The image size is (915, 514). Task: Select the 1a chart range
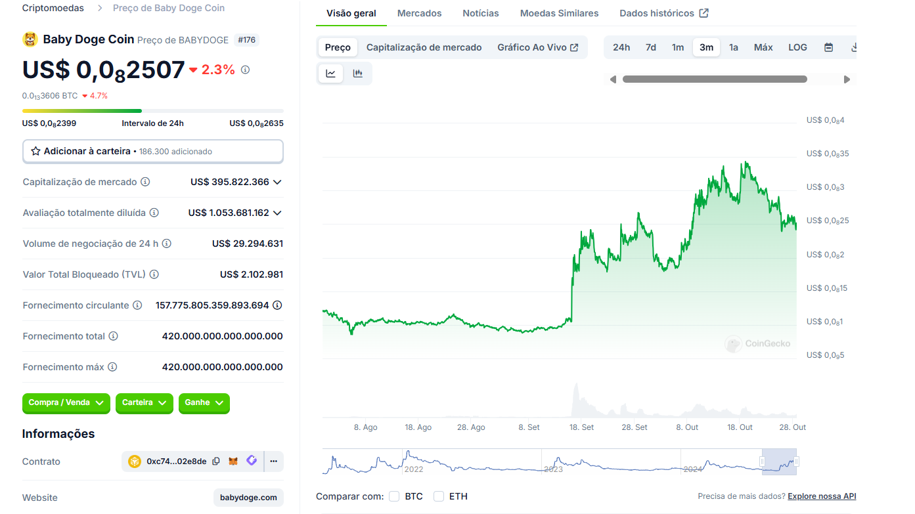coord(734,47)
